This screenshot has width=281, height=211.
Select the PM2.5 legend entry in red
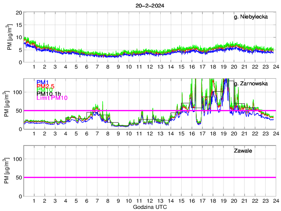point(45,86)
